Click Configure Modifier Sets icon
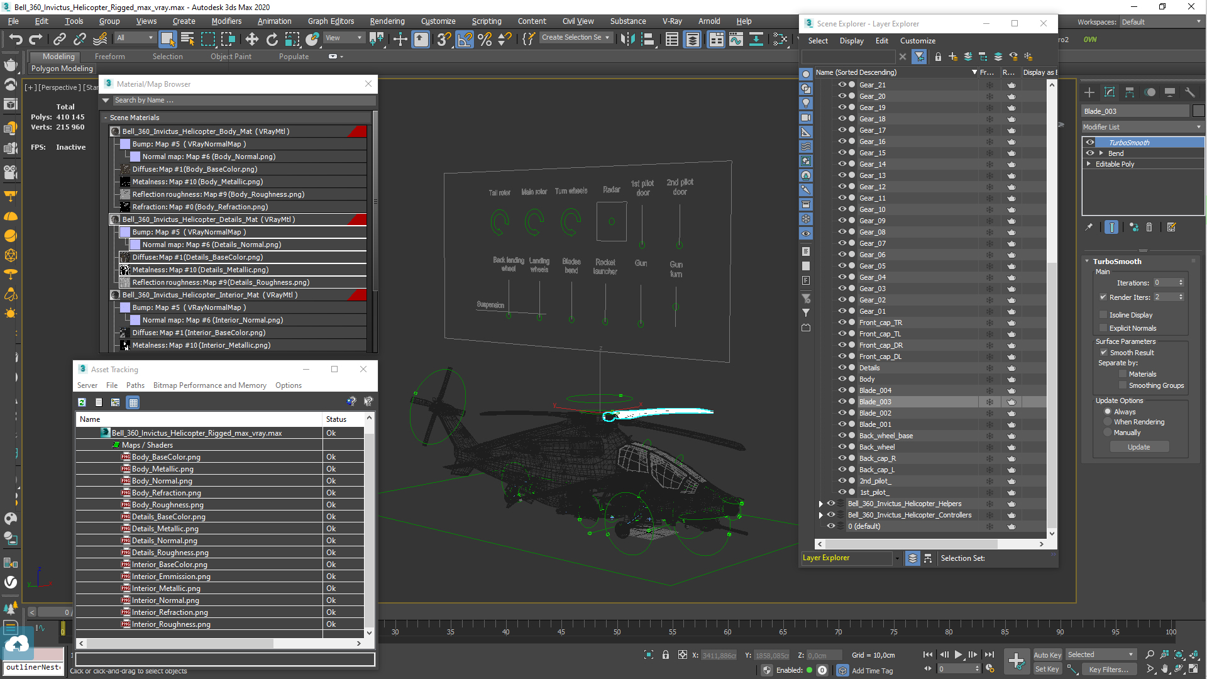Image resolution: width=1207 pixels, height=679 pixels. pyautogui.click(x=1172, y=228)
